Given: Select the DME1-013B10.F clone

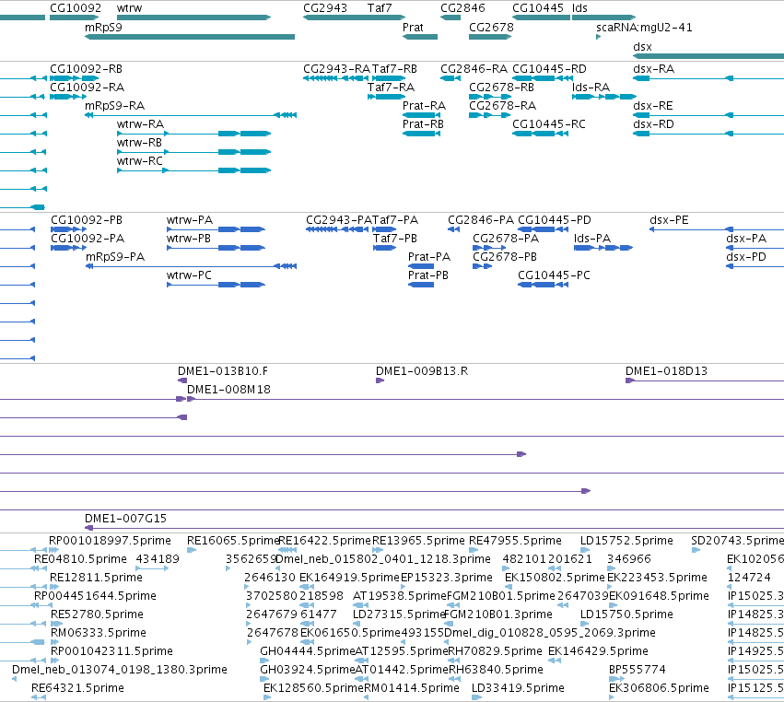Looking at the screenshot, I should coord(182,380).
